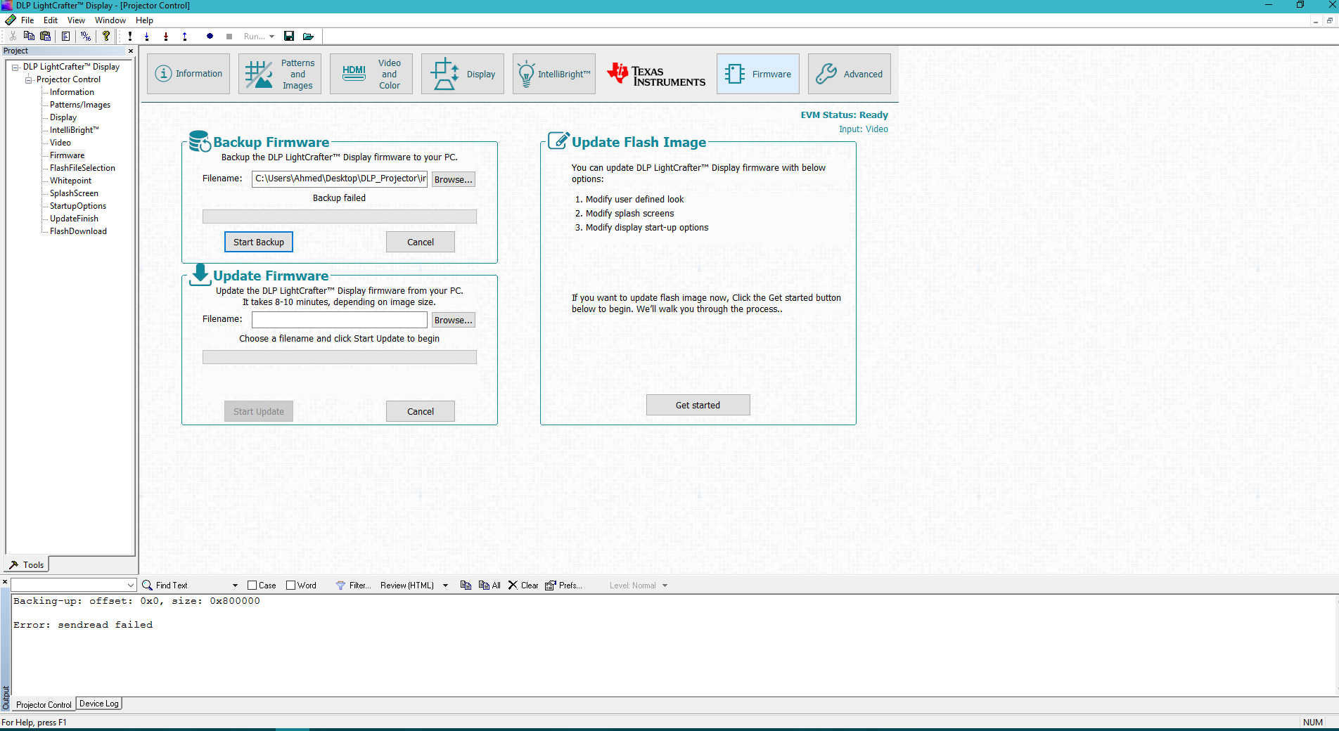Open the Information page button
Screen dimensions: 1339x731
[x=188, y=74]
